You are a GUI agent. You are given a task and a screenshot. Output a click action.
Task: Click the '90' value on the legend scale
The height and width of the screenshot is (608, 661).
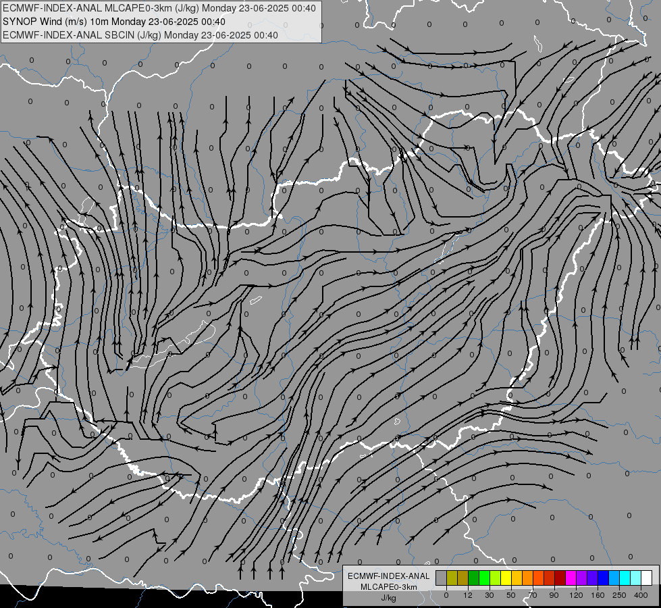pyautogui.click(x=554, y=595)
